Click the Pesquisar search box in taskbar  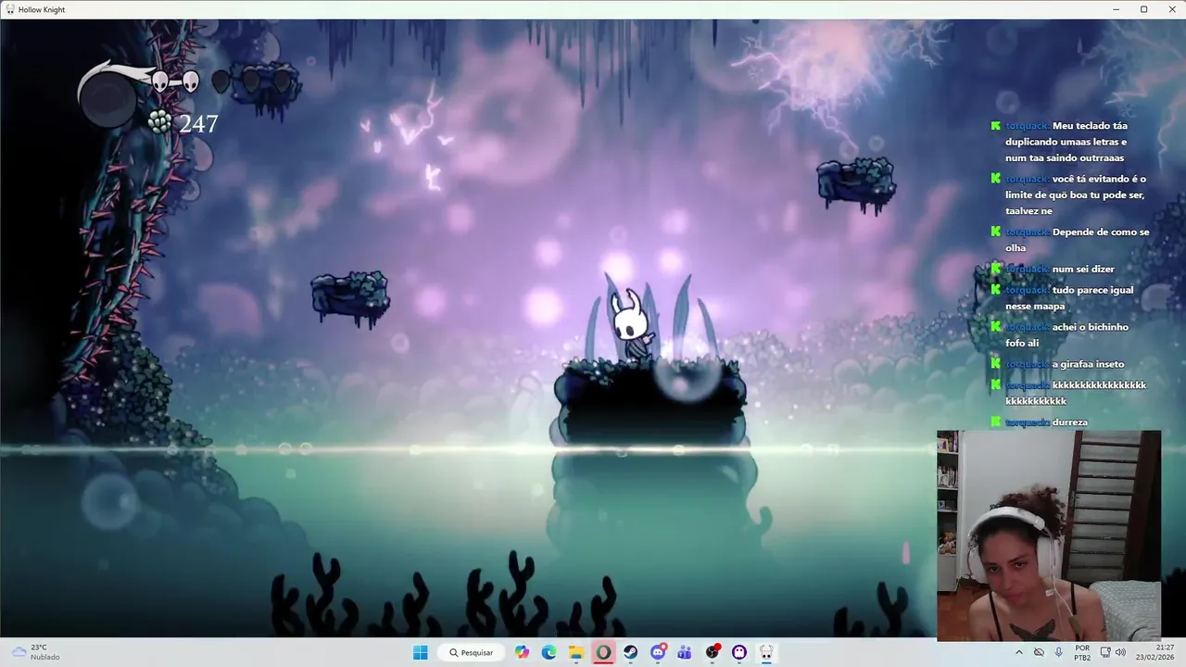(472, 652)
